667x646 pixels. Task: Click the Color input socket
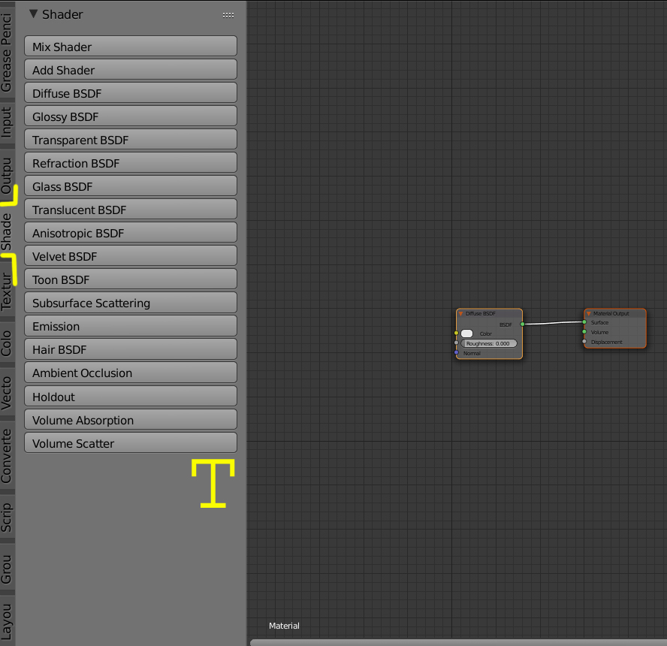click(456, 333)
